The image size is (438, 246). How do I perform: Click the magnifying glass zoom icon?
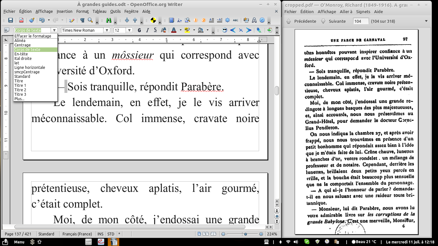(x=90, y=20)
